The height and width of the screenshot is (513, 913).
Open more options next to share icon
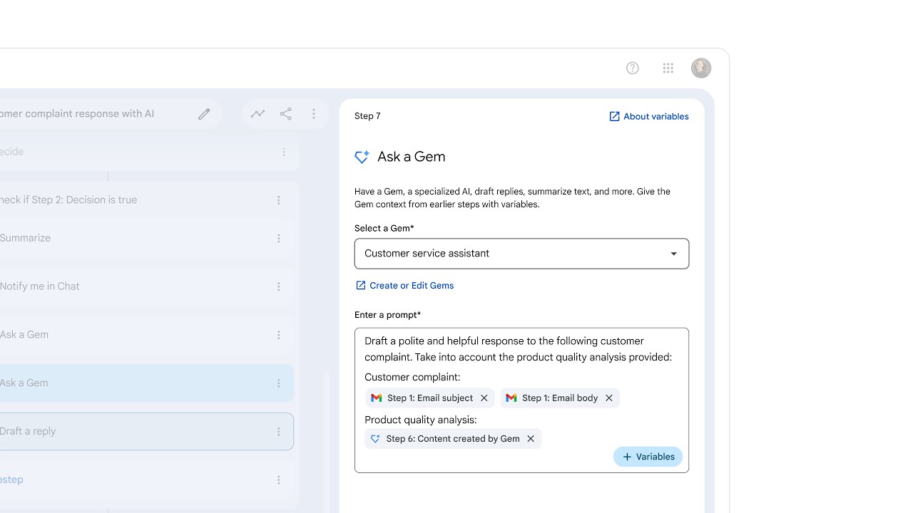click(314, 114)
